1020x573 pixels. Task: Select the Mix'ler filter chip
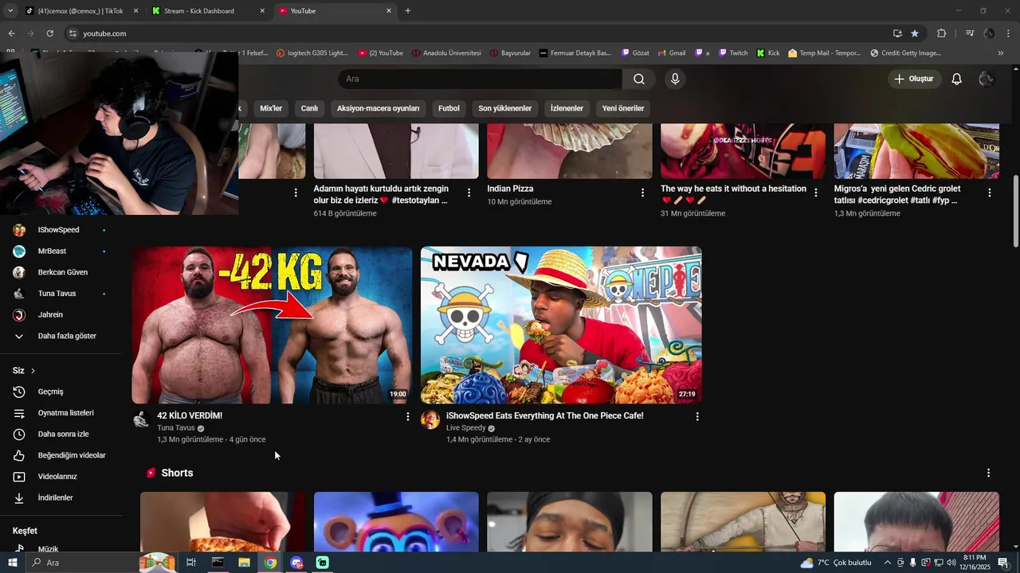pyautogui.click(x=271, y=108)
